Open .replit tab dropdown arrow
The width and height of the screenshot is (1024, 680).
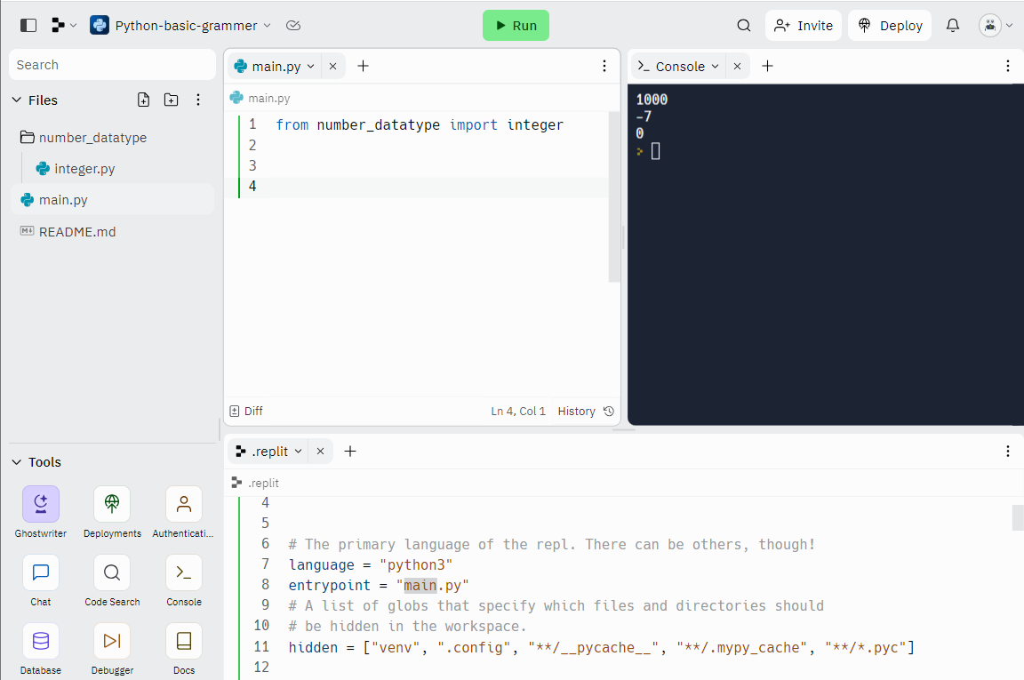299,452
